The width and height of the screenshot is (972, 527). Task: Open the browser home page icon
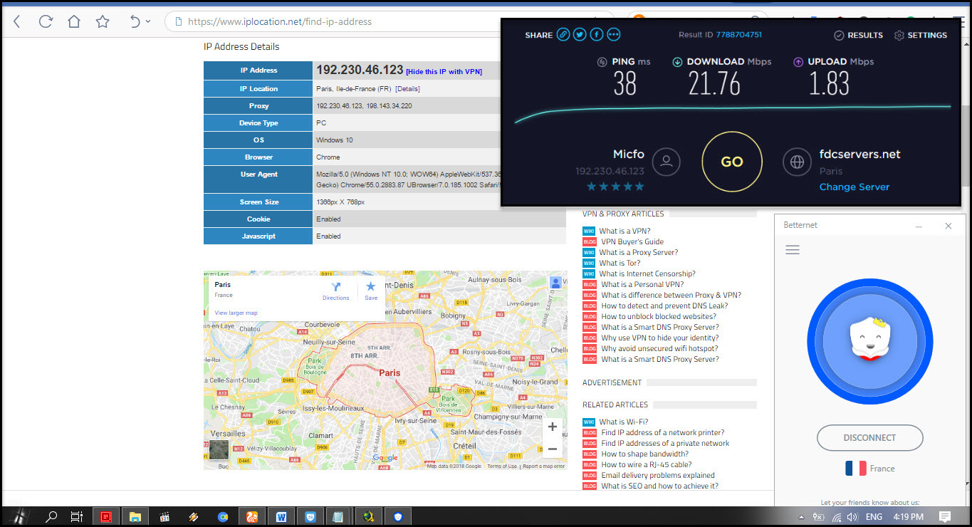coord(74,21)
